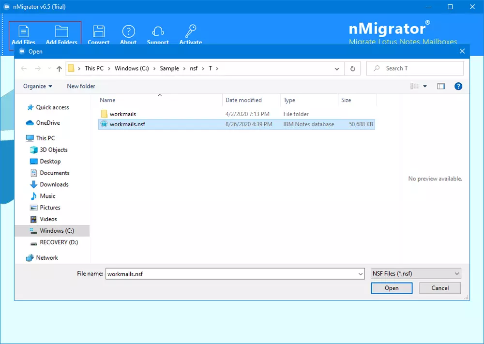Go back with the Back arrow
The width and height of the screenshot is (484, 344).
click(24, 69)
